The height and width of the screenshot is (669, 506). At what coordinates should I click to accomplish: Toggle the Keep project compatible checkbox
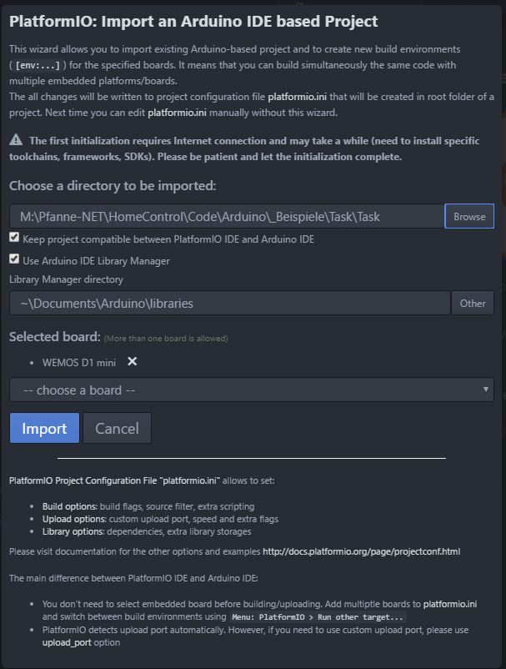14,239
